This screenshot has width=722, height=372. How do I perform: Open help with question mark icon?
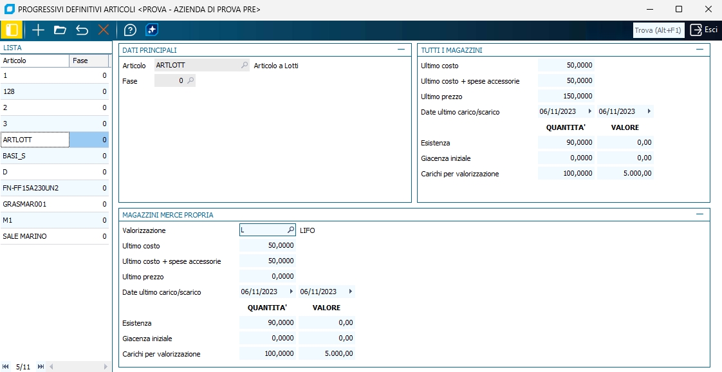[x=131, y=30]
